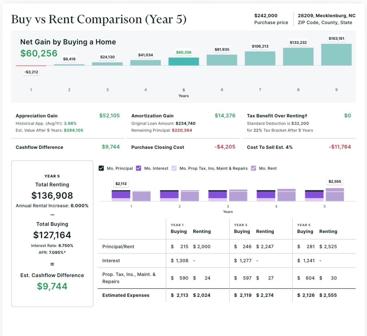Click the Historical App. rate 3.98%

click(x=70, y=123)
